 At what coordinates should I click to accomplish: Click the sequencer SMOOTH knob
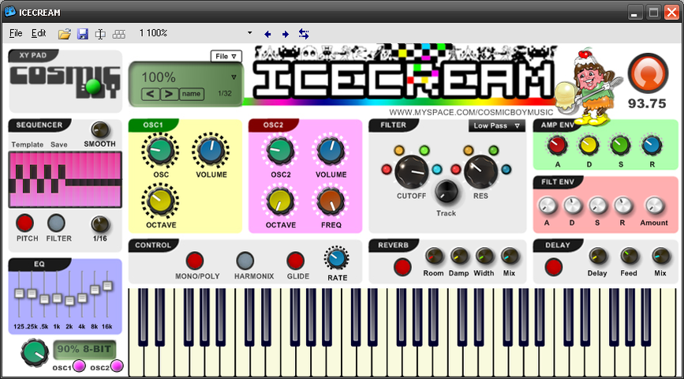tap(100, 129)
